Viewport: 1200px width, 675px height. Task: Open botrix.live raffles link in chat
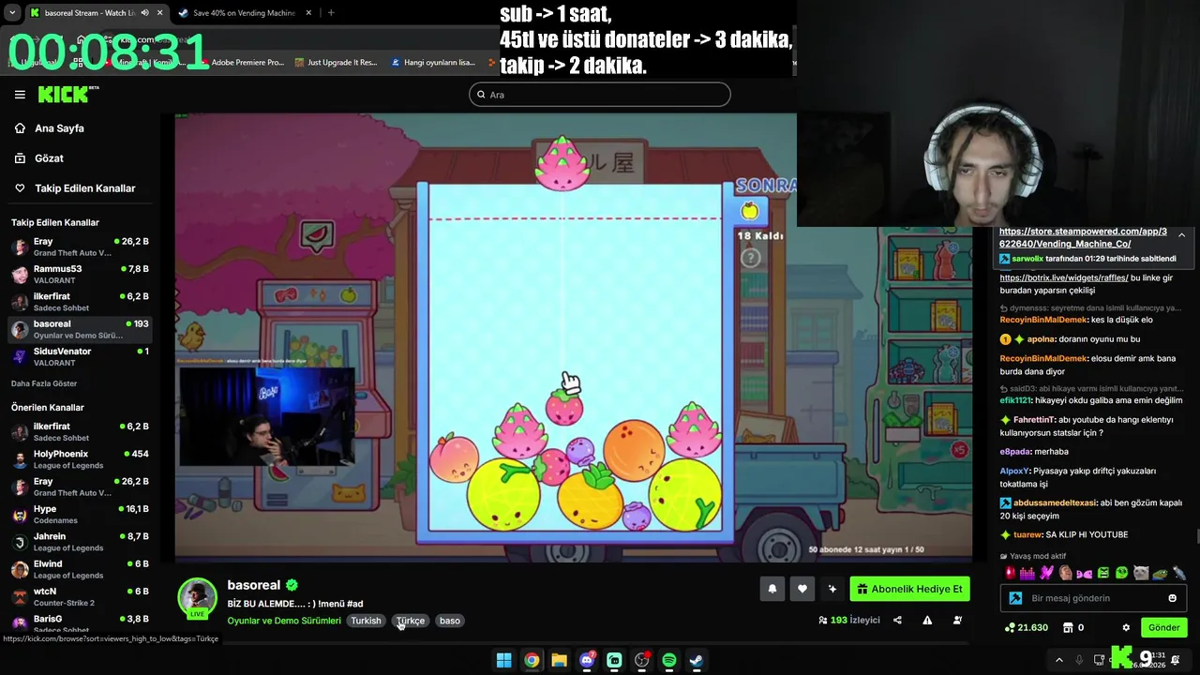1063,277
